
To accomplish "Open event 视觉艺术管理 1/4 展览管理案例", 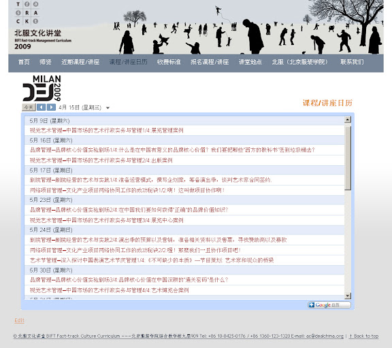I will pyautogui.click(x=106, y=130).
